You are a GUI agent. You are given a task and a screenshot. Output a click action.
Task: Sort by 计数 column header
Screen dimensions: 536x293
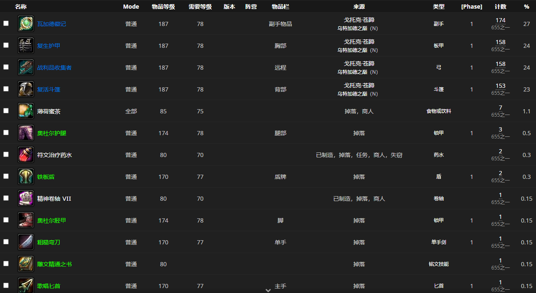501,7
